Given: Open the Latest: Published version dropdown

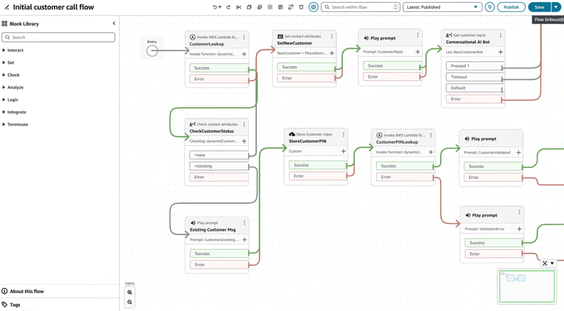Looking at the screenshot, I should (x=442, y=7).
